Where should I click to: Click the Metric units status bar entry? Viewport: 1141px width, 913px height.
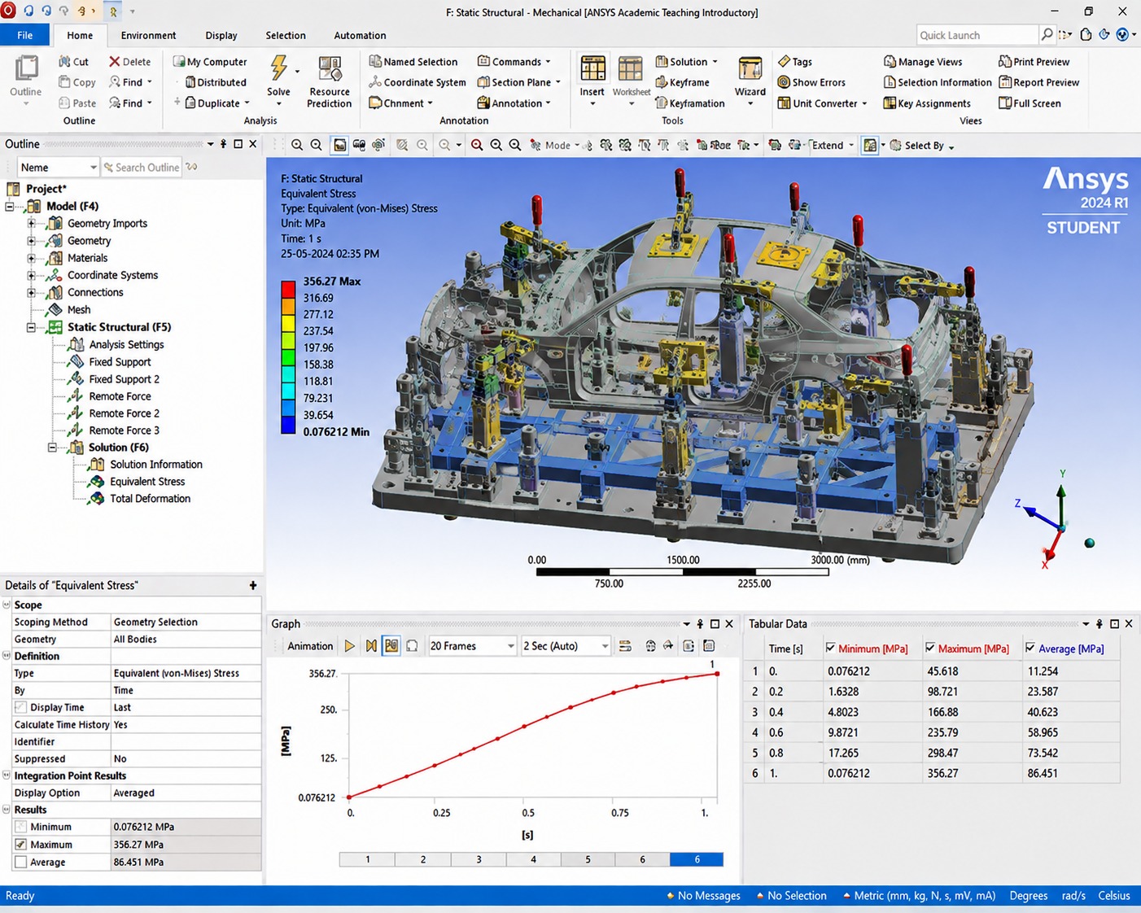920,896
